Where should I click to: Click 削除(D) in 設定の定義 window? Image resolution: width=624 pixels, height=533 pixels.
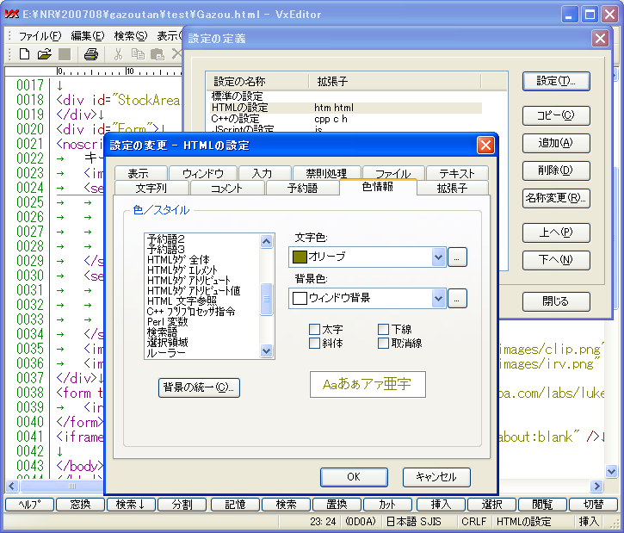[556, 170]
